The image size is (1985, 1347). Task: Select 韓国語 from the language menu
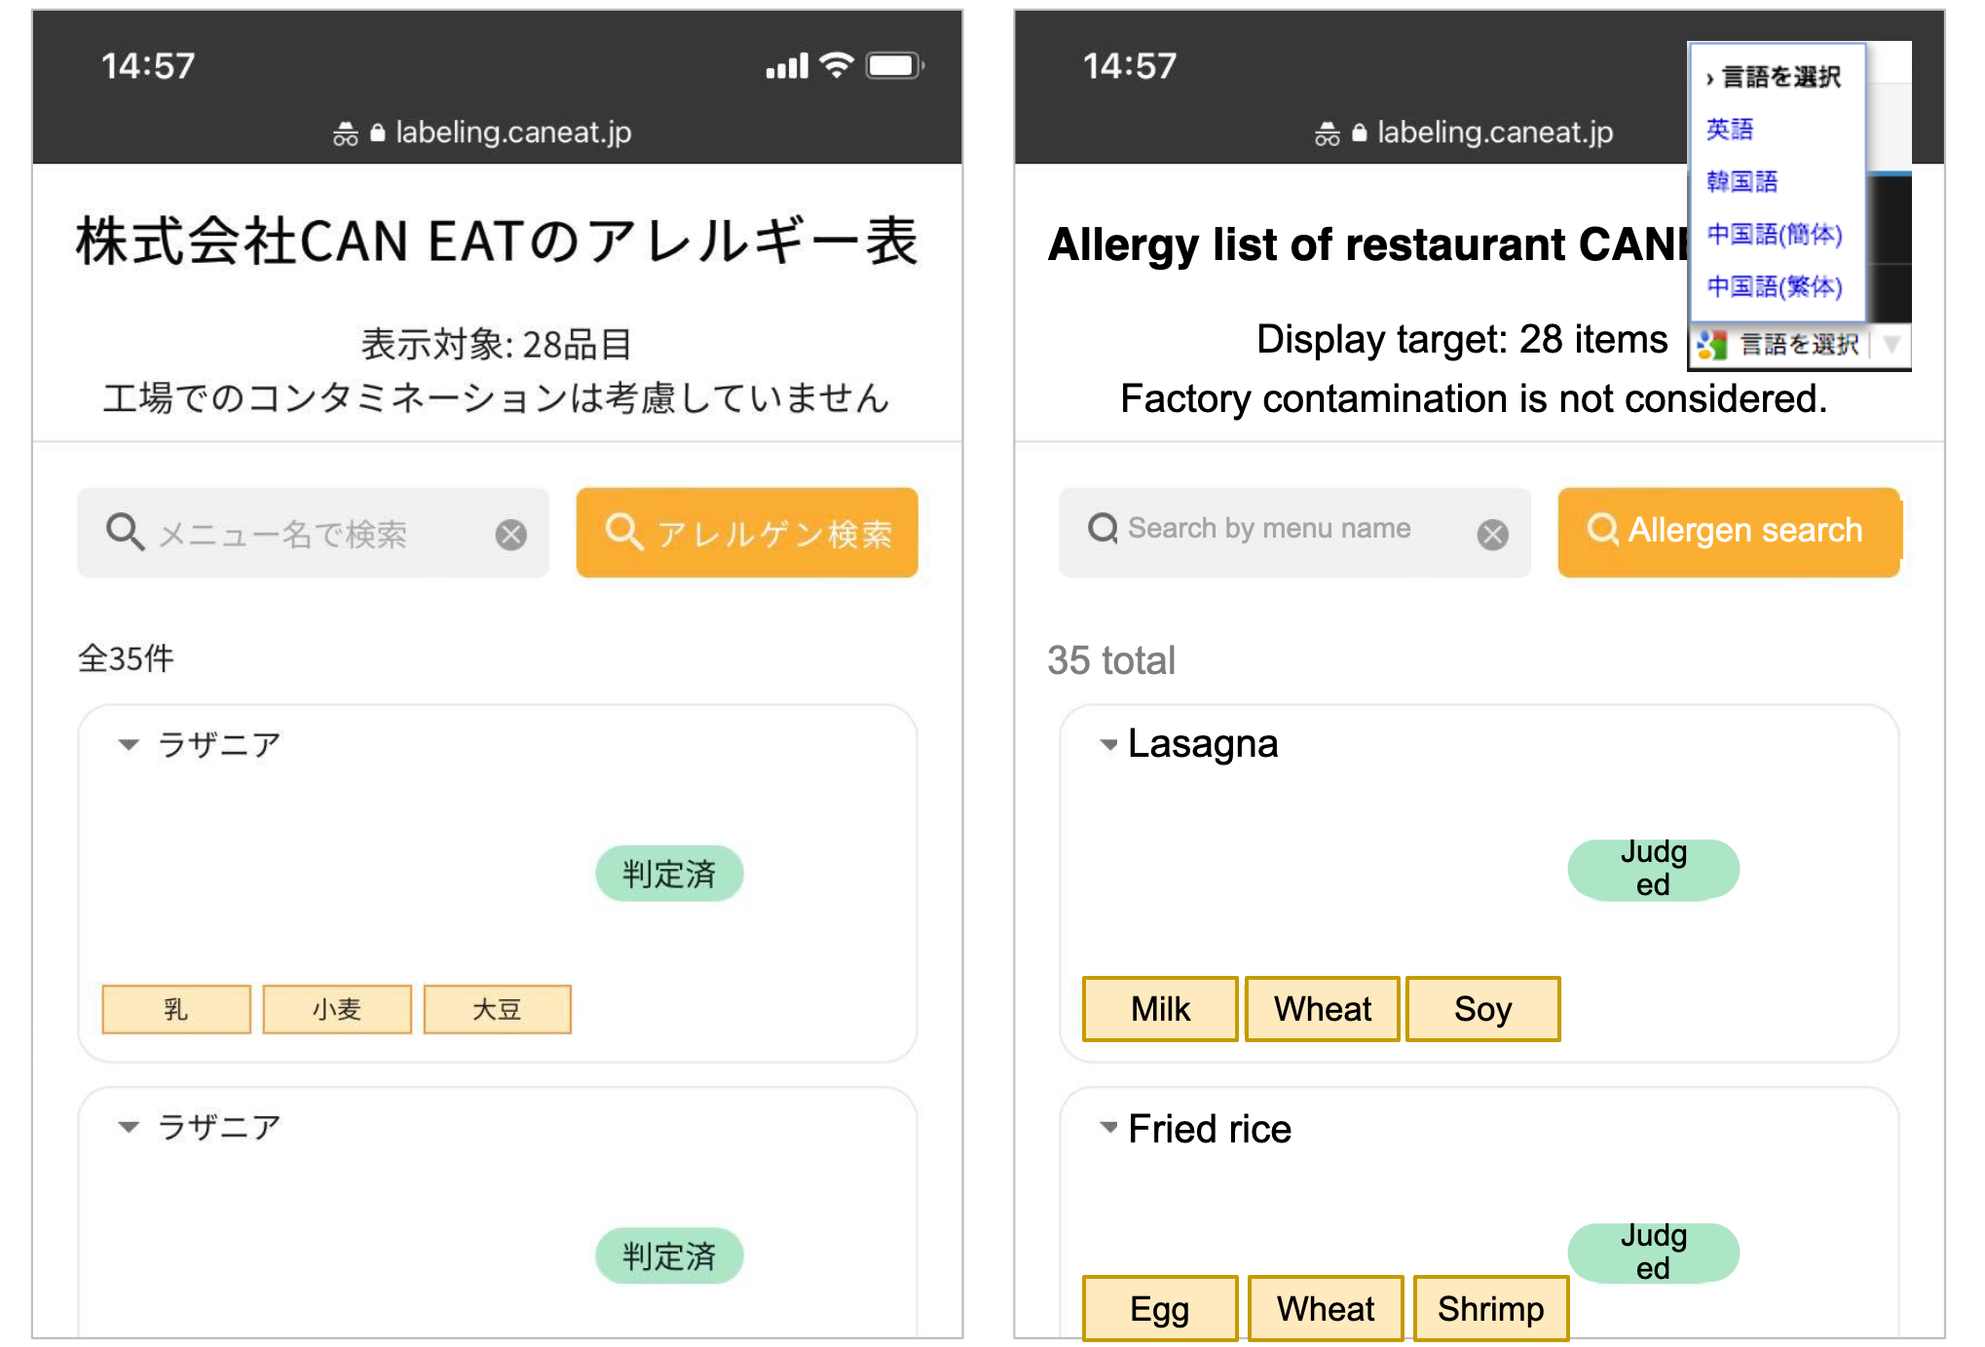pyautogui.click(x=1742, y=182)
